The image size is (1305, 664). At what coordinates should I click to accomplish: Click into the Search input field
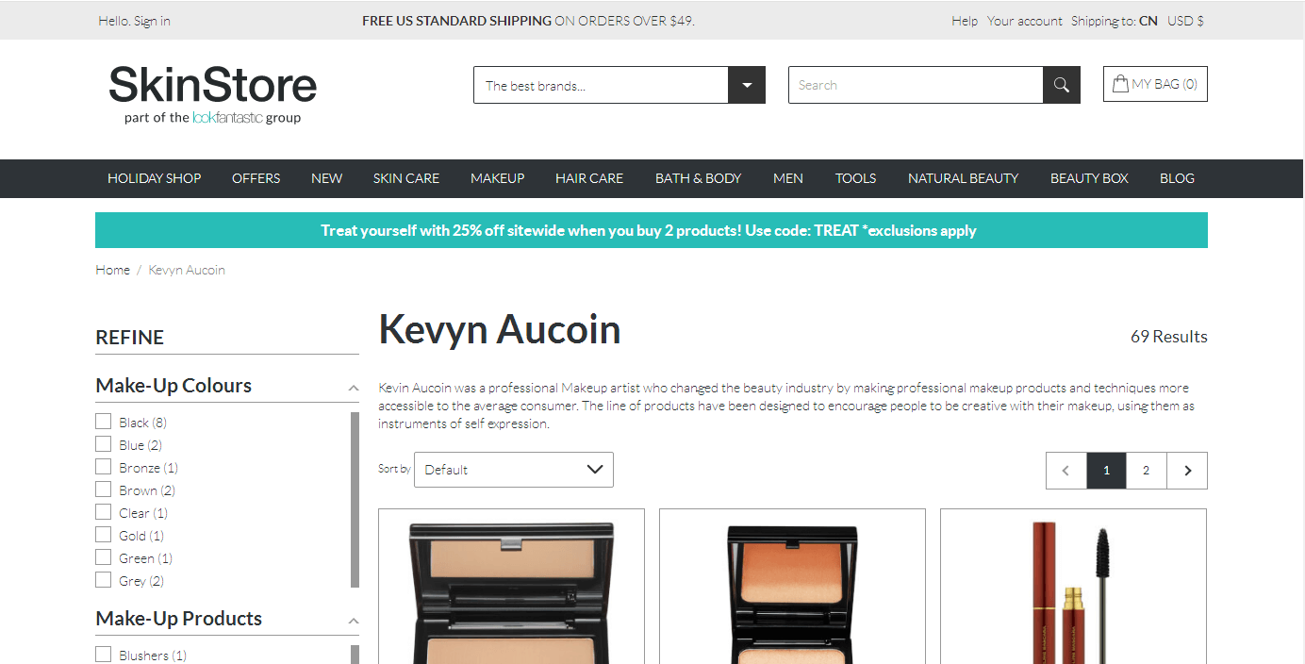click(x=916, y=85)
